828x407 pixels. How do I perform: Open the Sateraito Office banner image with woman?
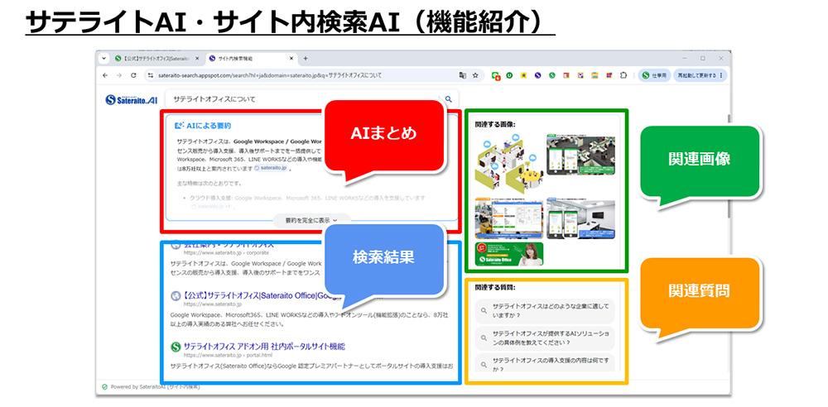click(509, 254)
